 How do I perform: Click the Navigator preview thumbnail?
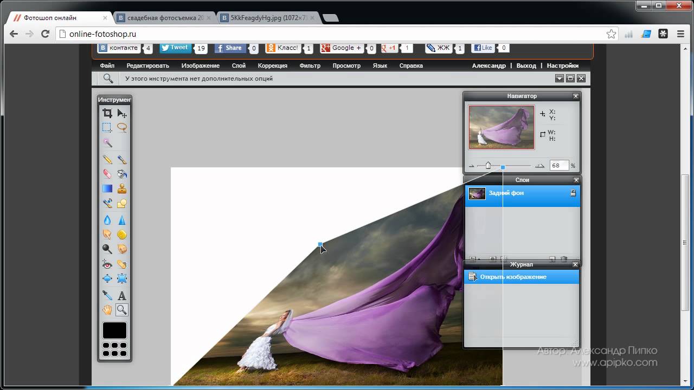(x=502, y=127)
